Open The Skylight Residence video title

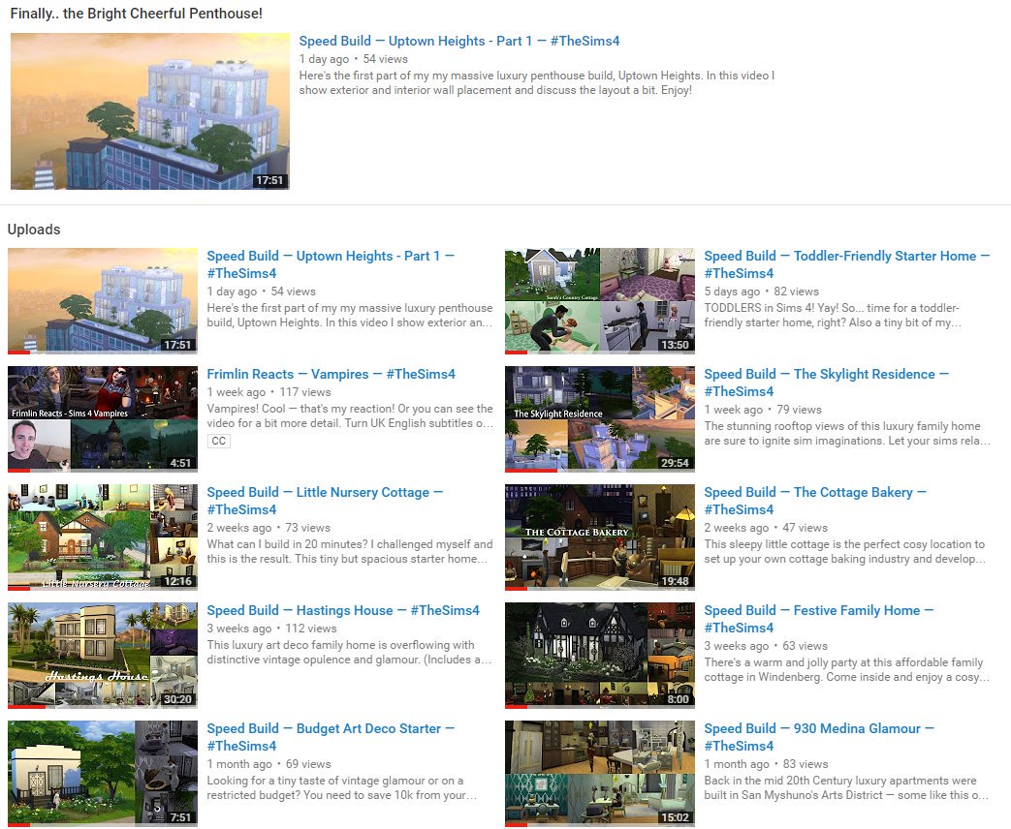click(826, 382)
